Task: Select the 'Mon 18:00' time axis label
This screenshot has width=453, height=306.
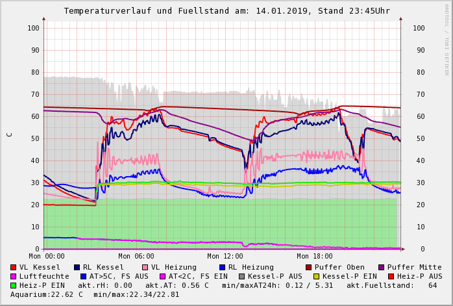Action: (314, 257)
